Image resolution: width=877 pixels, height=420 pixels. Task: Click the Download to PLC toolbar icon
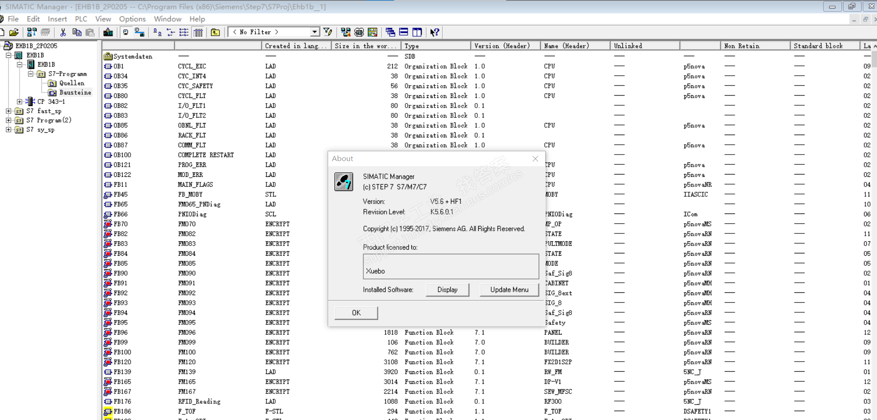(108, 32)
